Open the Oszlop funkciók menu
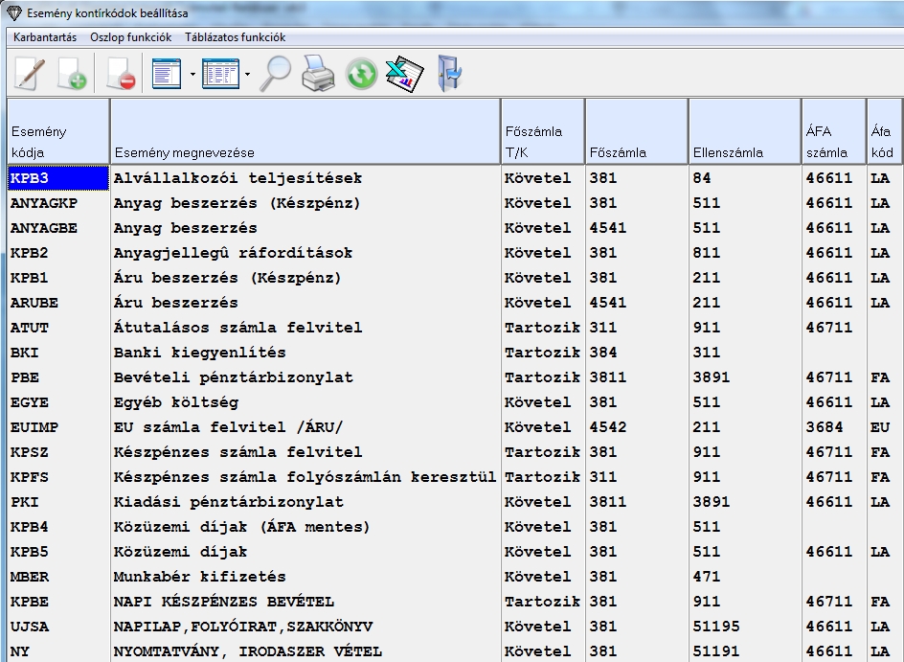904x662 pixels. click(x=130, y=37)
